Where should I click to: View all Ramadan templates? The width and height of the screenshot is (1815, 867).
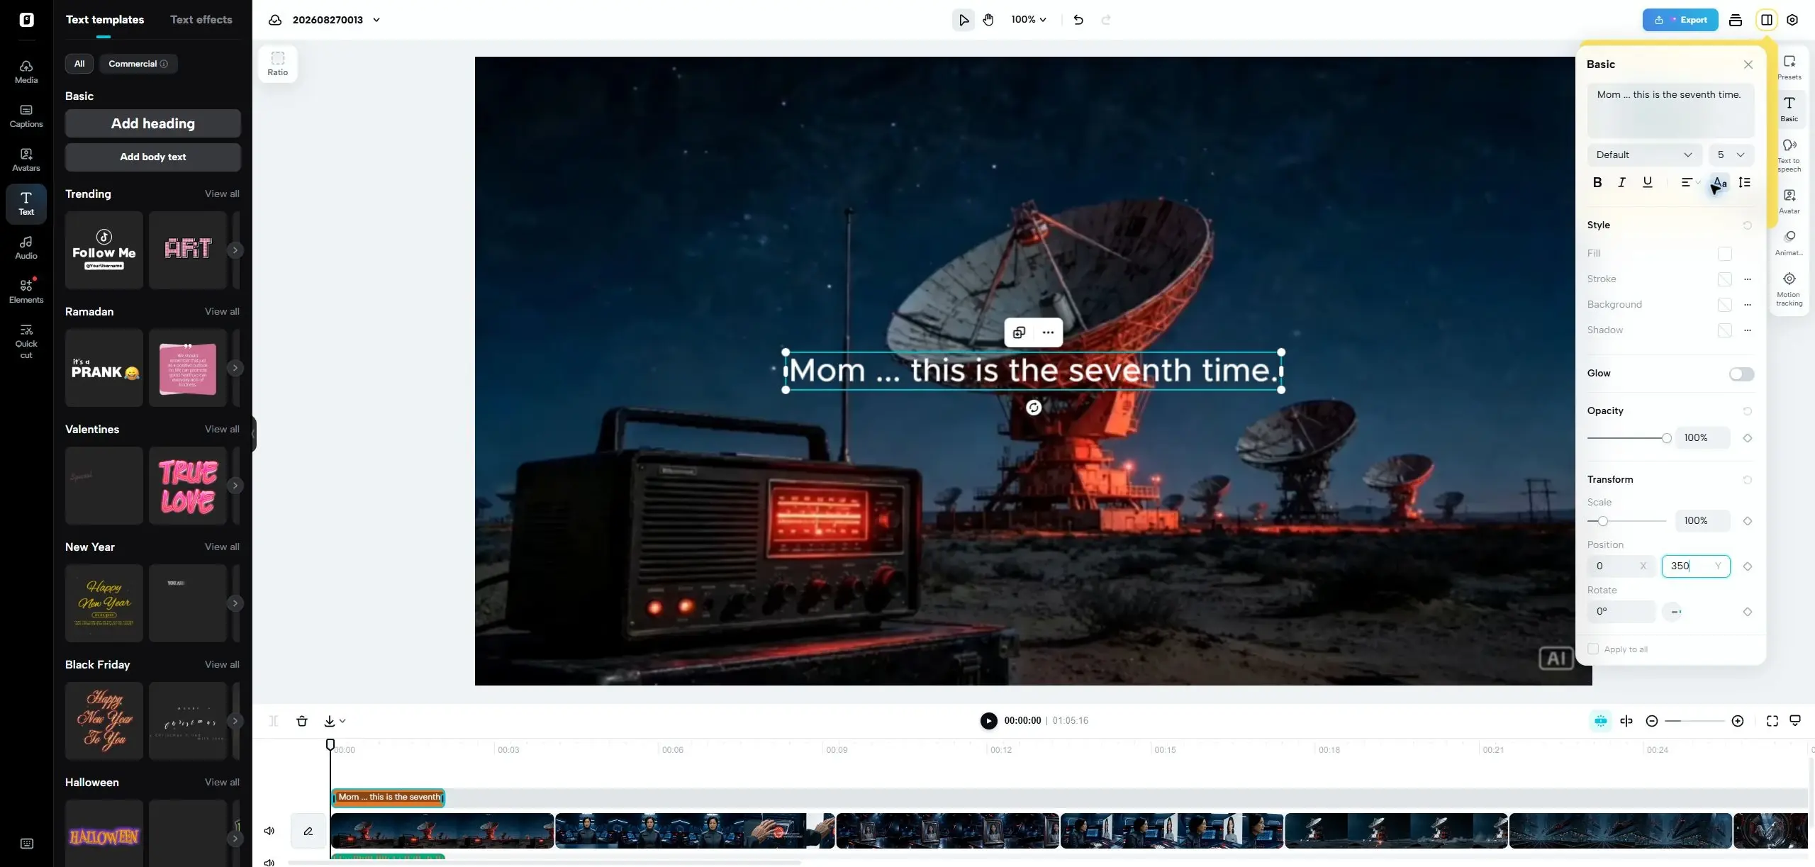tap(222, 311)
